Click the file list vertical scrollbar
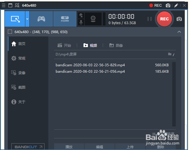The width and height of the screenshot is (190, 150). point(174,94)
